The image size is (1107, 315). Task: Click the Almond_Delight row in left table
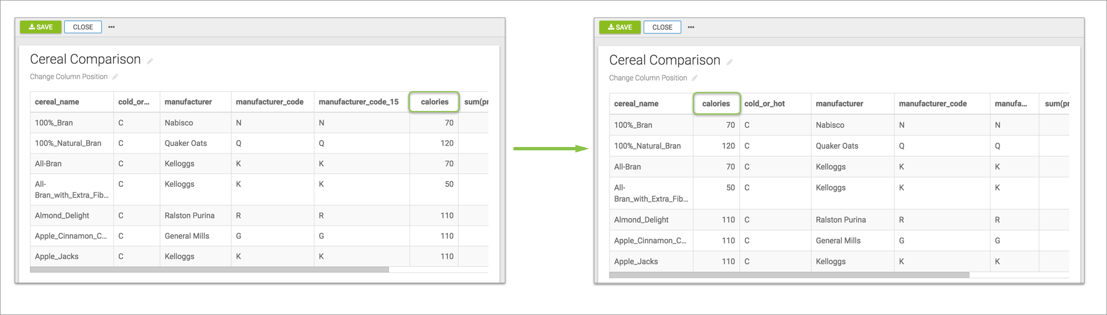click(x=62, y=216)
